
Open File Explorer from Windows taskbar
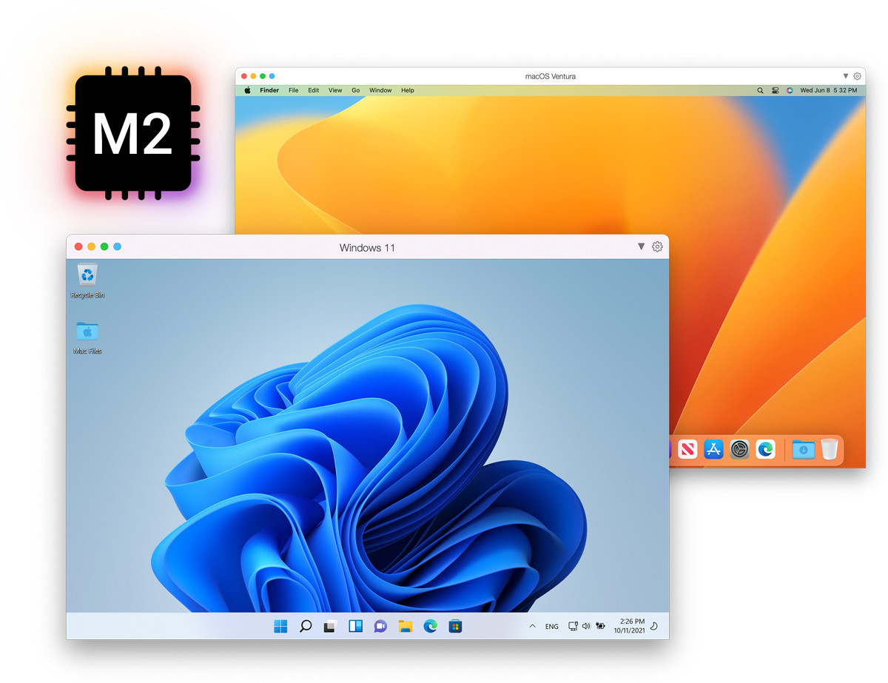coord(405,627)
